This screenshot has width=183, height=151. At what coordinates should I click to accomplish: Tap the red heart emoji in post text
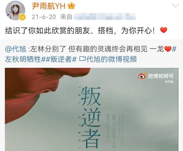pos(164,30)
